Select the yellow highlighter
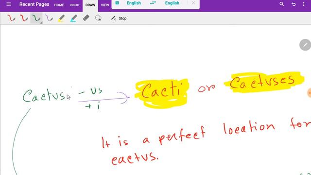This screenshot has width=311, height=175. [61, 18]
